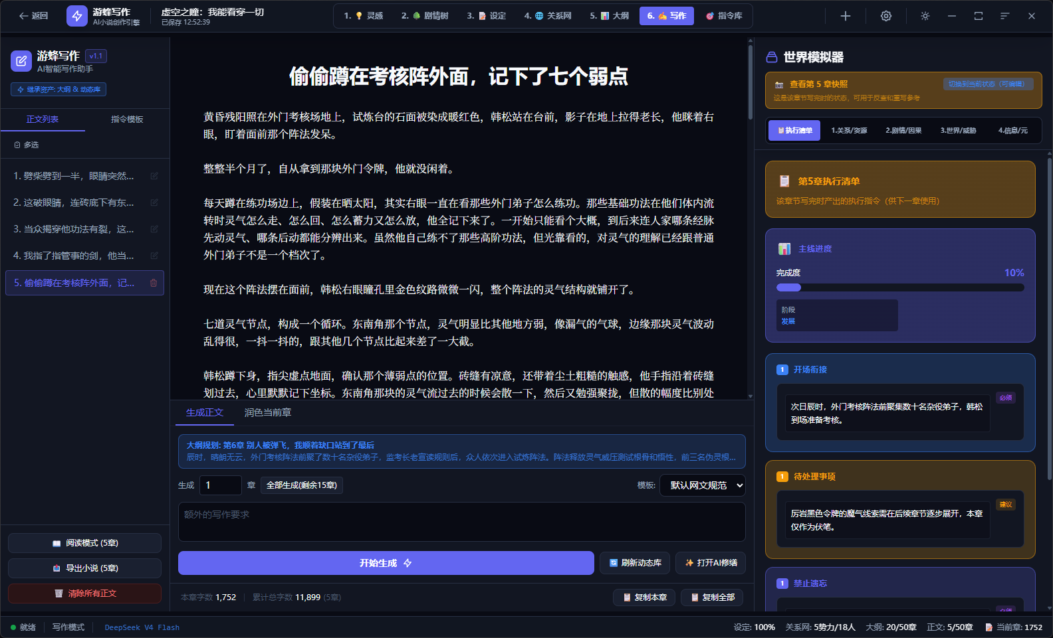Click 全部生成(剩余15章) button
Viewport: 1053px width, 638px height.
point(302,485)
